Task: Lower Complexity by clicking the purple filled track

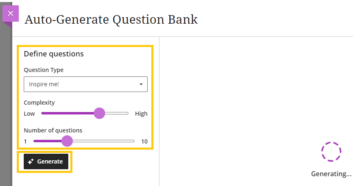Action: pos(67,113)
